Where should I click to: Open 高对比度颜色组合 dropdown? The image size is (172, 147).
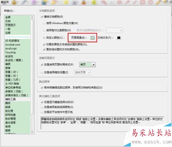click(114, 31)
